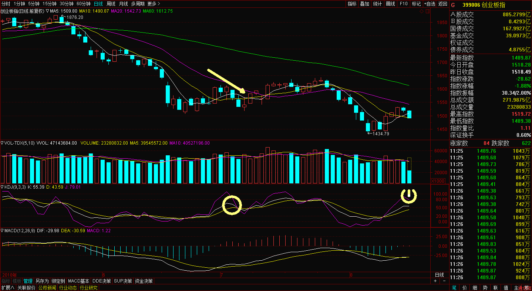The height and width of the screenshot is (291, 532).
Task: Click the 2018年 timeline label
Action: pos(9,275)
